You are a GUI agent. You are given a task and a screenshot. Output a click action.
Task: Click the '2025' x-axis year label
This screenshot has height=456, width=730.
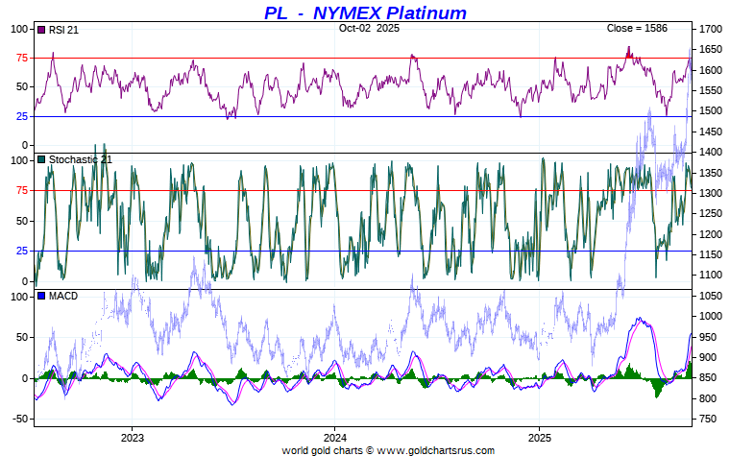pos(540,438)
